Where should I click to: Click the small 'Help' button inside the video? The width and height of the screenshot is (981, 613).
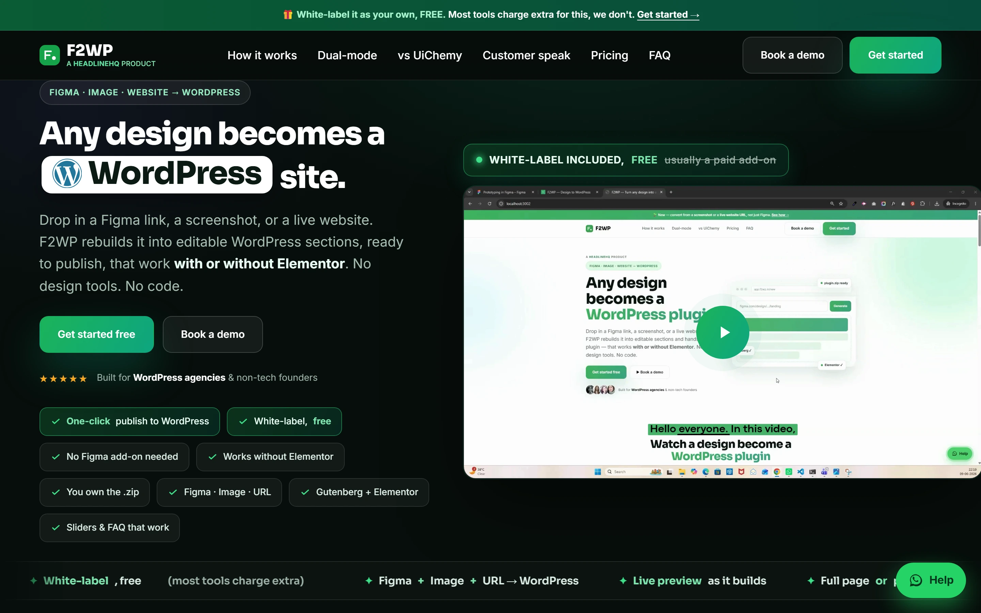[960, 454]
